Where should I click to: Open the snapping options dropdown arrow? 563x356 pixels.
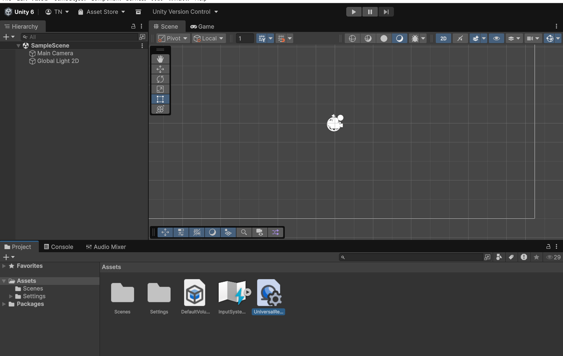[x=290, y=38]
